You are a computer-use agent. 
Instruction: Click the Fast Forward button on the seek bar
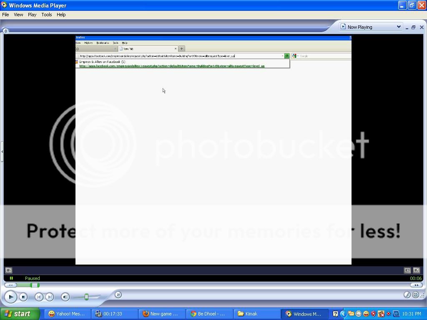(x=416, y=285)
